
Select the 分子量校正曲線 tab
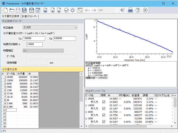pos(10,16)
